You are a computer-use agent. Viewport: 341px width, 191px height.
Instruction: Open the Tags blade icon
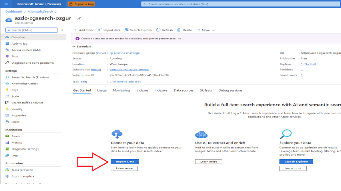click(x=7, y=56)
